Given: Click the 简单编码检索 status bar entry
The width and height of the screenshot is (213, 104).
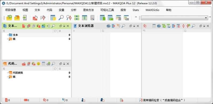Looking at the screenshot, I should (162, 100).
